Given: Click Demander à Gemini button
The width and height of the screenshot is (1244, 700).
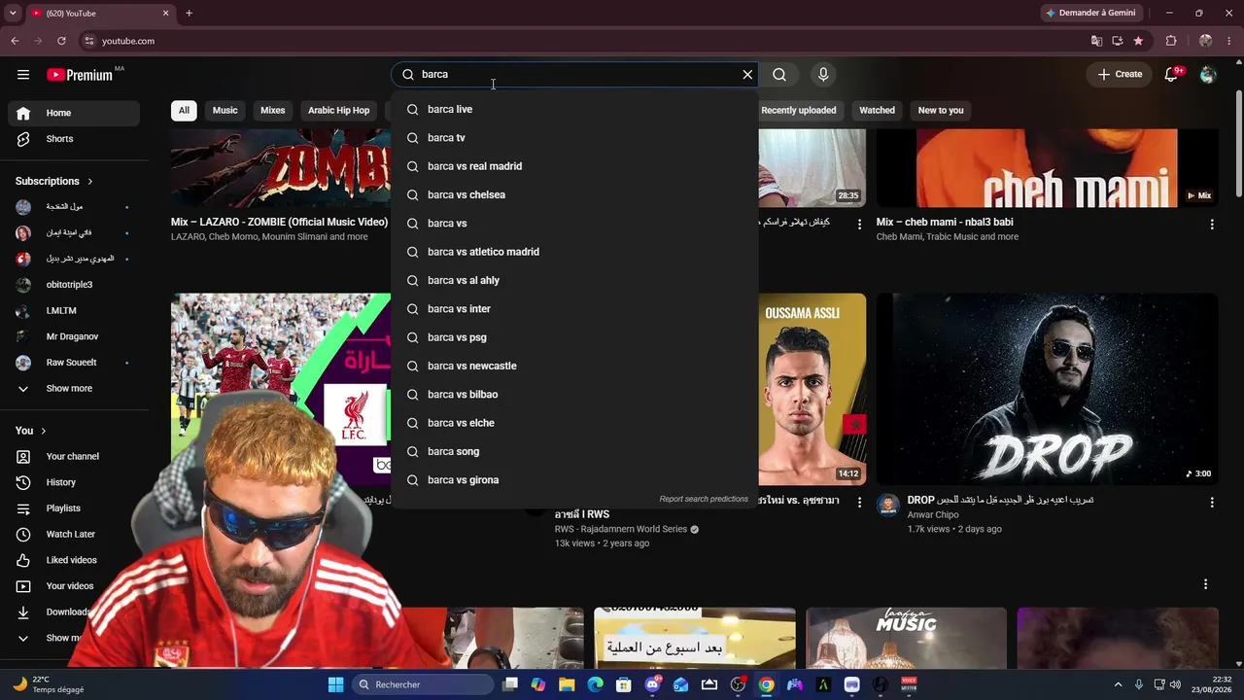Looking at the screenshot, I should point(1091,14).
